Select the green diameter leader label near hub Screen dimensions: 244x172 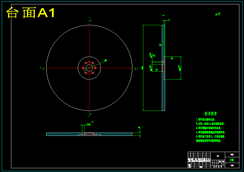[x=106, y=60]
